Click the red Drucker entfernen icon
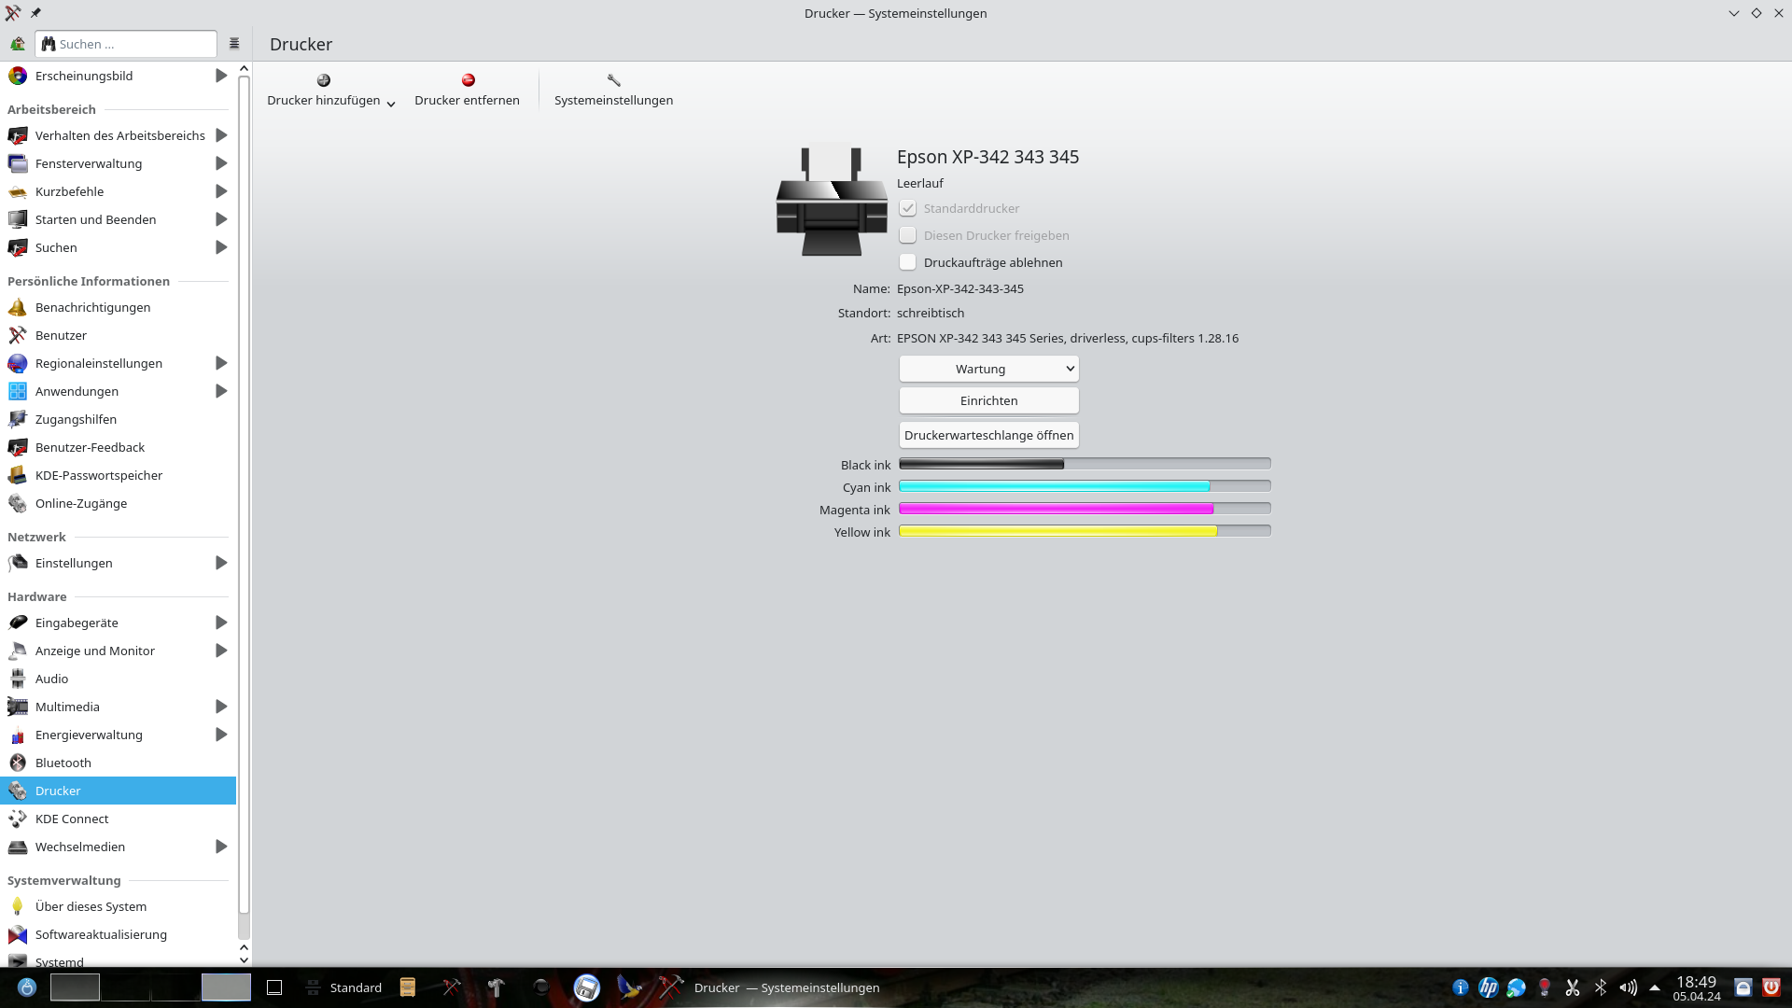Screen dimensions: 1792x1008 coord(469,80)
